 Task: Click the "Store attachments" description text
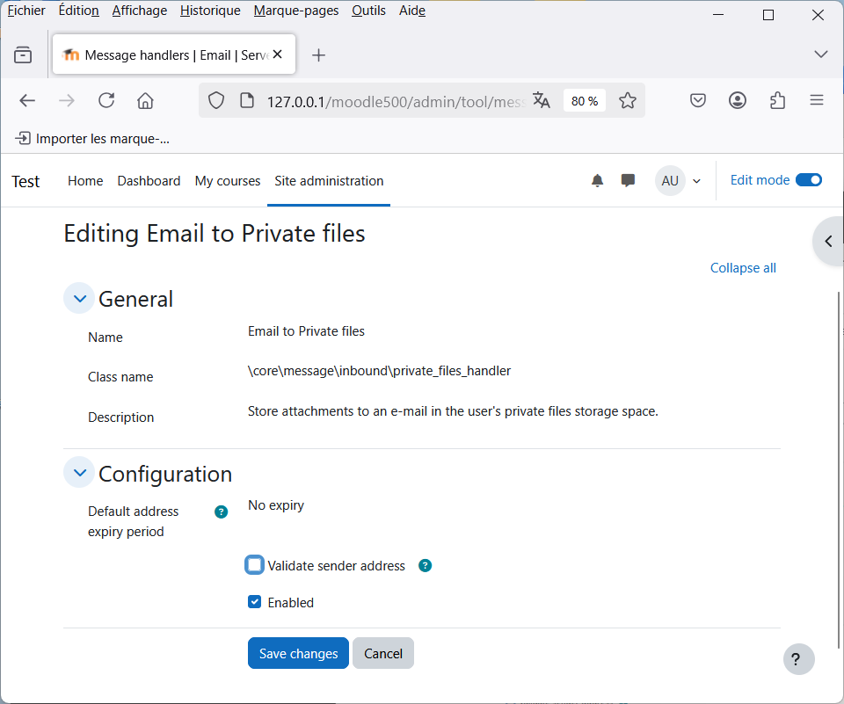point(454,411)
